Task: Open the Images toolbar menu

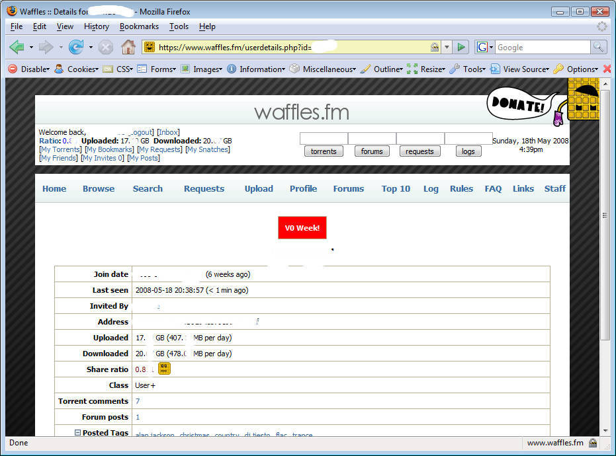Action: pyautogui.click(x=202, y=69)
